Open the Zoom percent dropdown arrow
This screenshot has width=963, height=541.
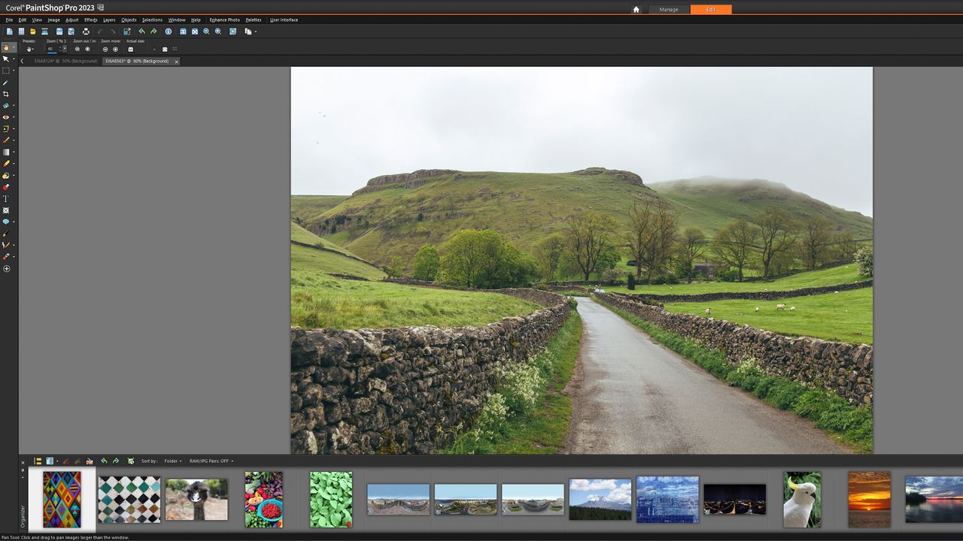point(65,49)
